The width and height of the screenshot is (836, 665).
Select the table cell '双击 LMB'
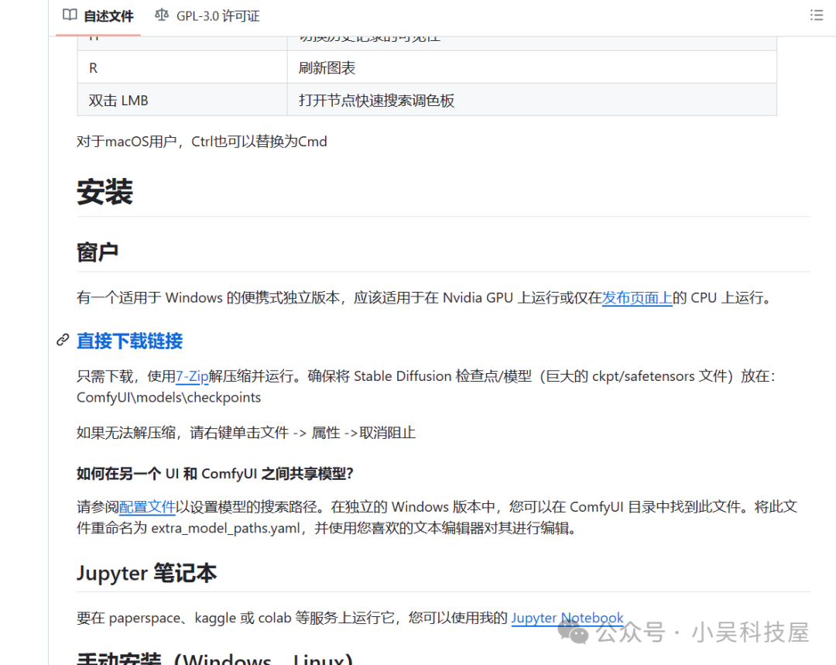tap(183, 100)
